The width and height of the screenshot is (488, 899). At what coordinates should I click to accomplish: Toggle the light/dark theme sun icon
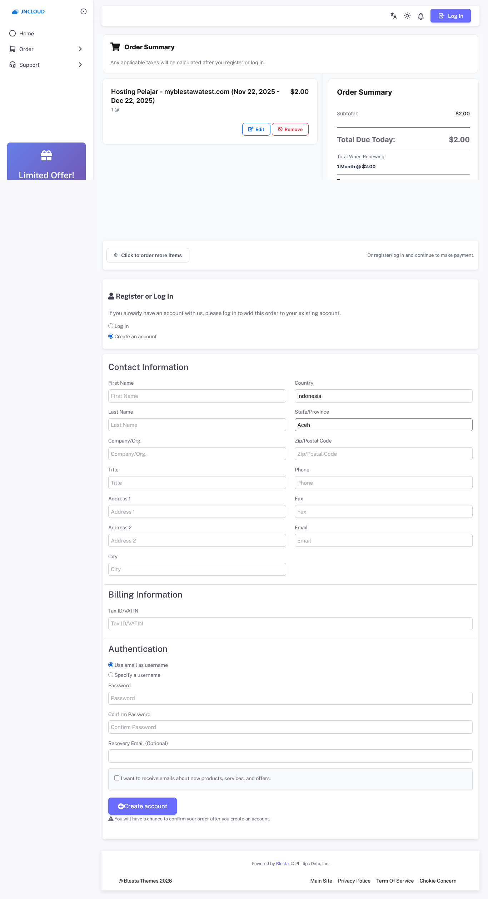(x=407, y=16)
